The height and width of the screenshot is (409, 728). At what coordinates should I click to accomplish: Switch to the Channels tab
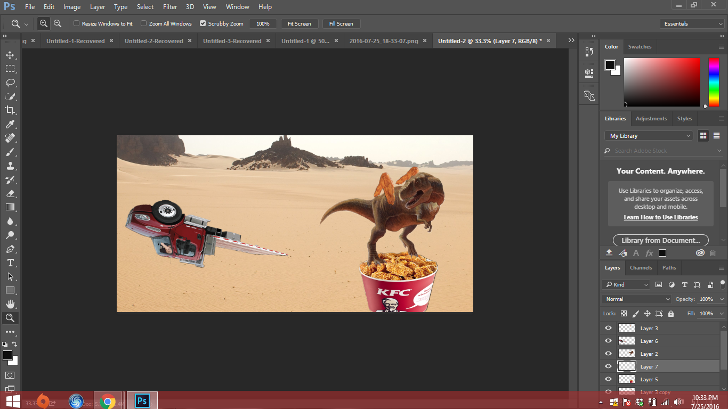[x=641, y=268]
